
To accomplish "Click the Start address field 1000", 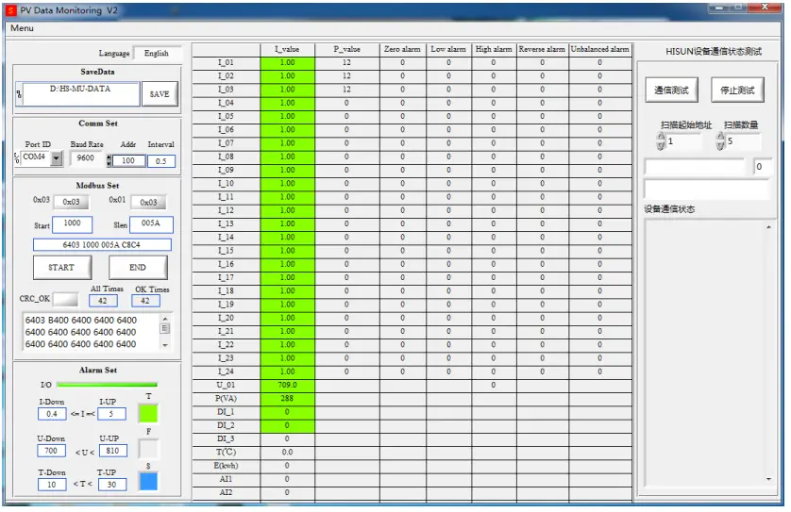I will pyautogui.click(x=72, y=224).
